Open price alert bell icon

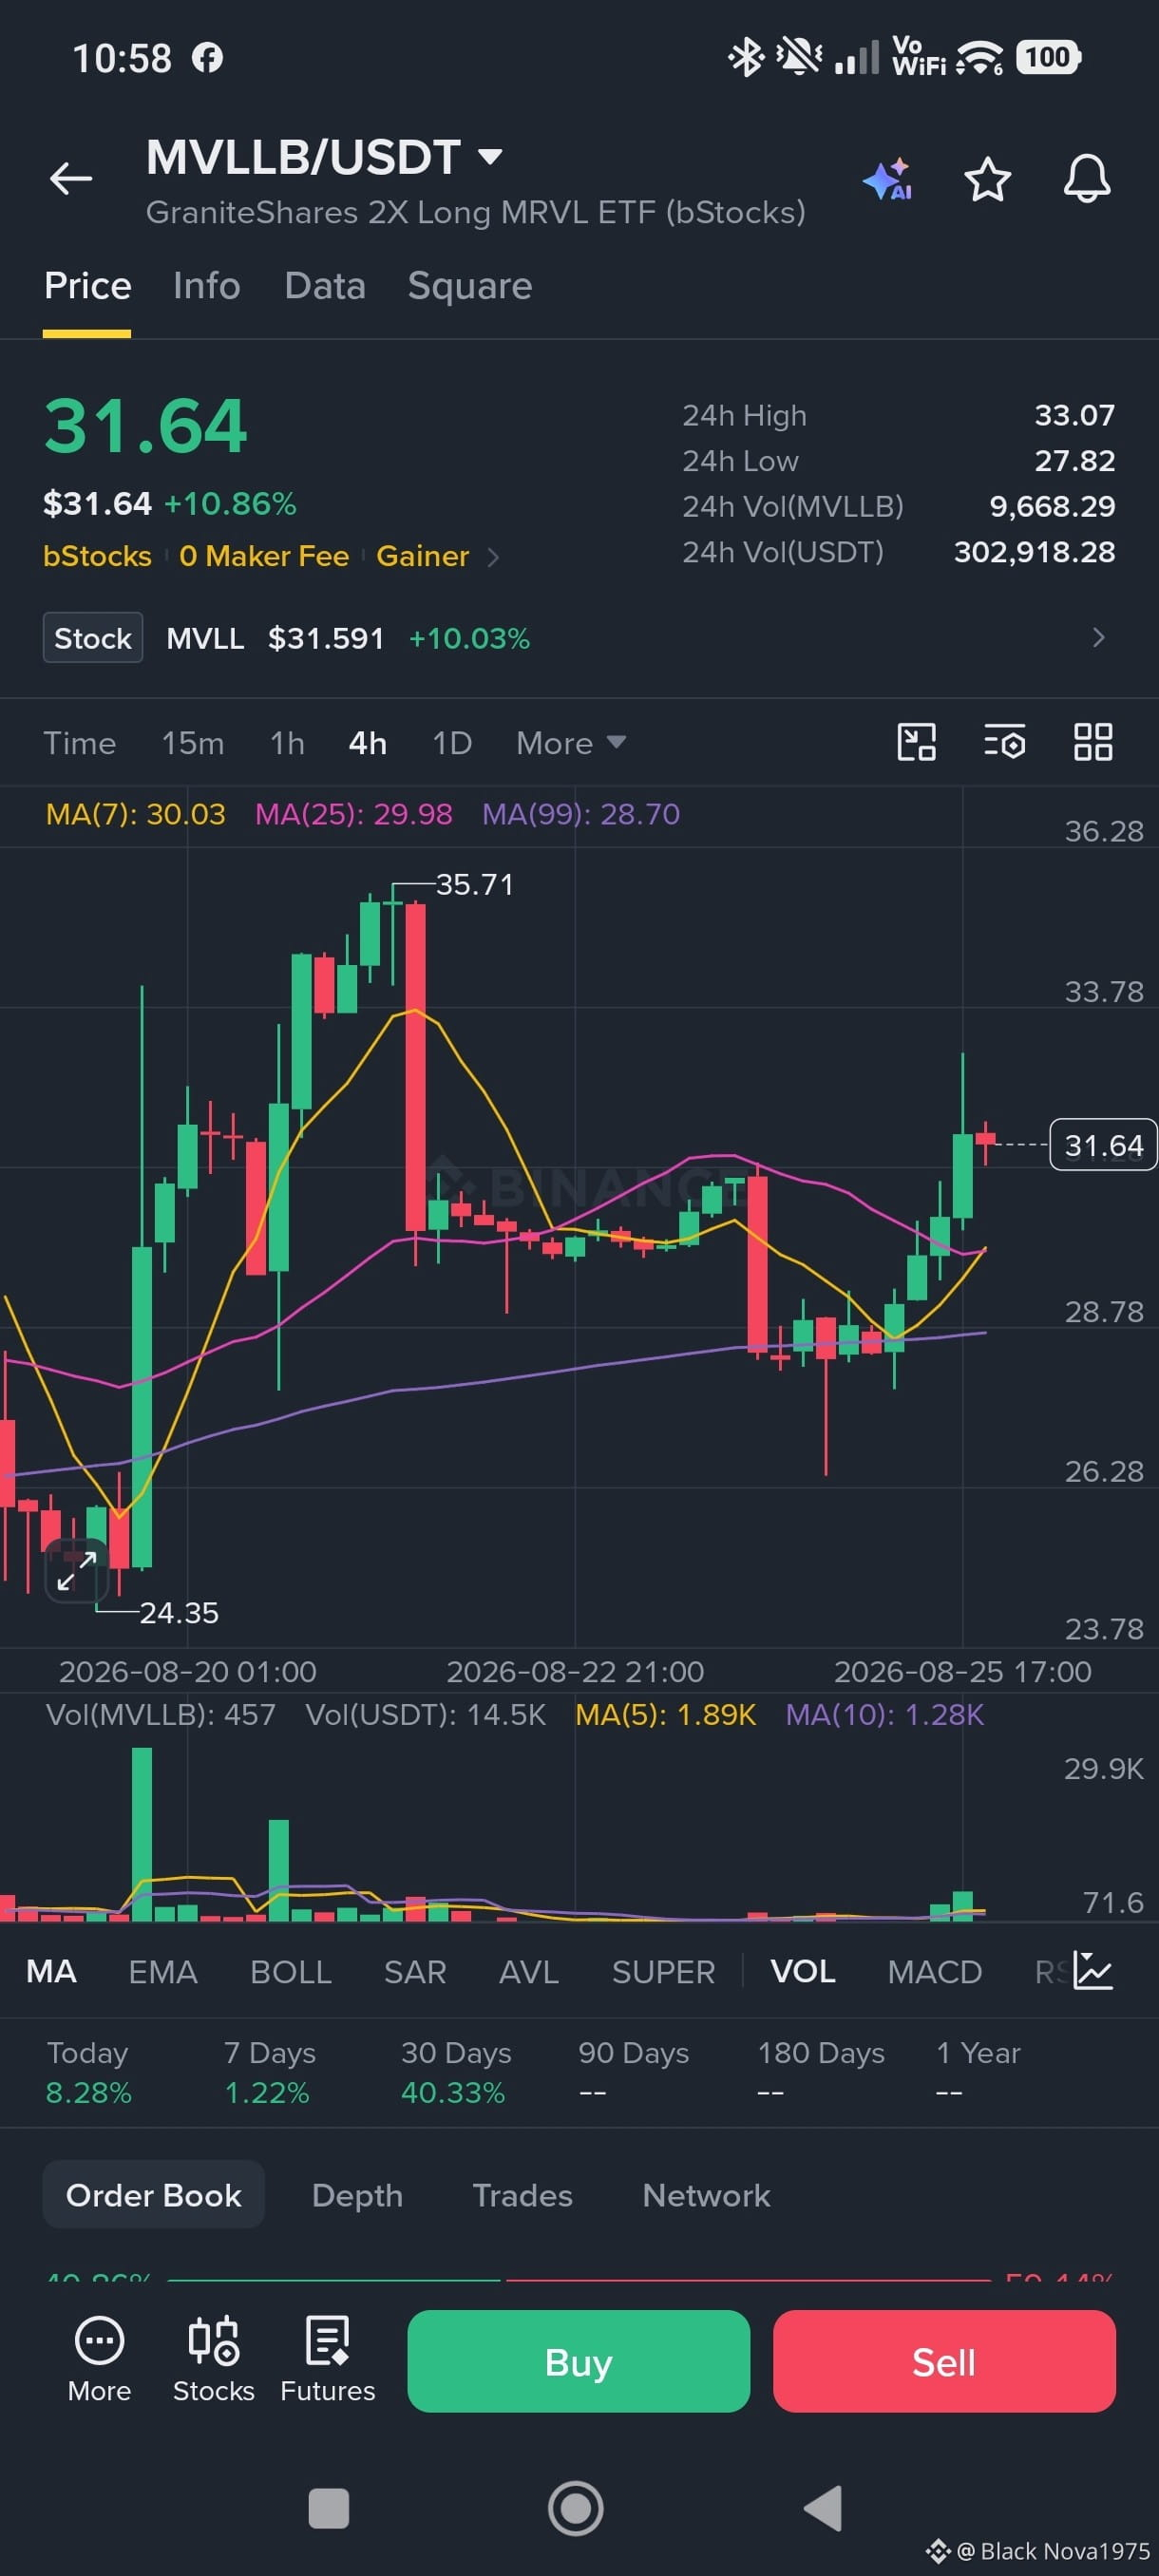point(1086,179)
